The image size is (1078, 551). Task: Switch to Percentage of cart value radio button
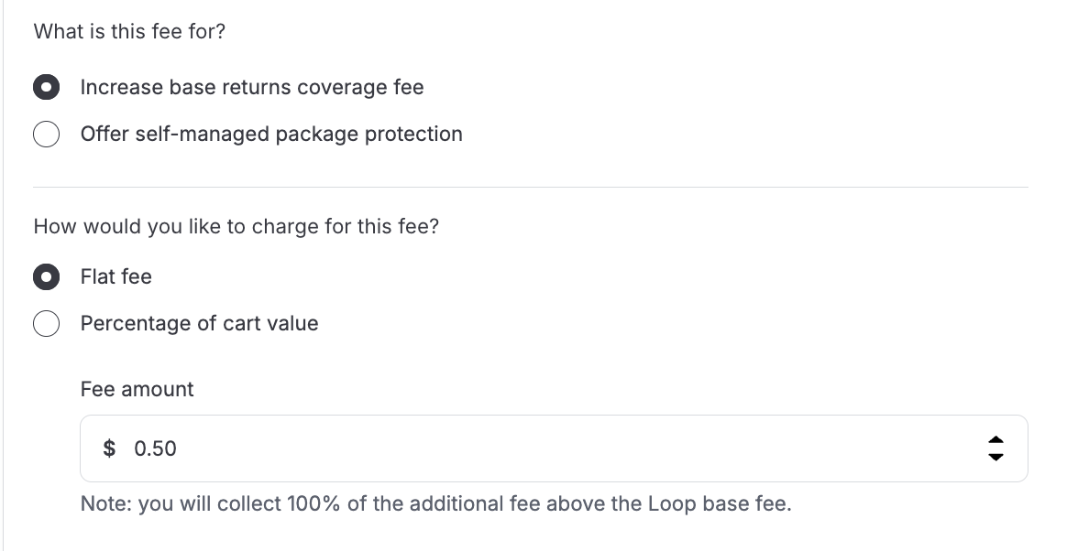pyautogui.click(x=47, y=324)
